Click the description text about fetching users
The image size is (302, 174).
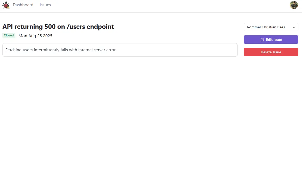click(x=61, y=50)
